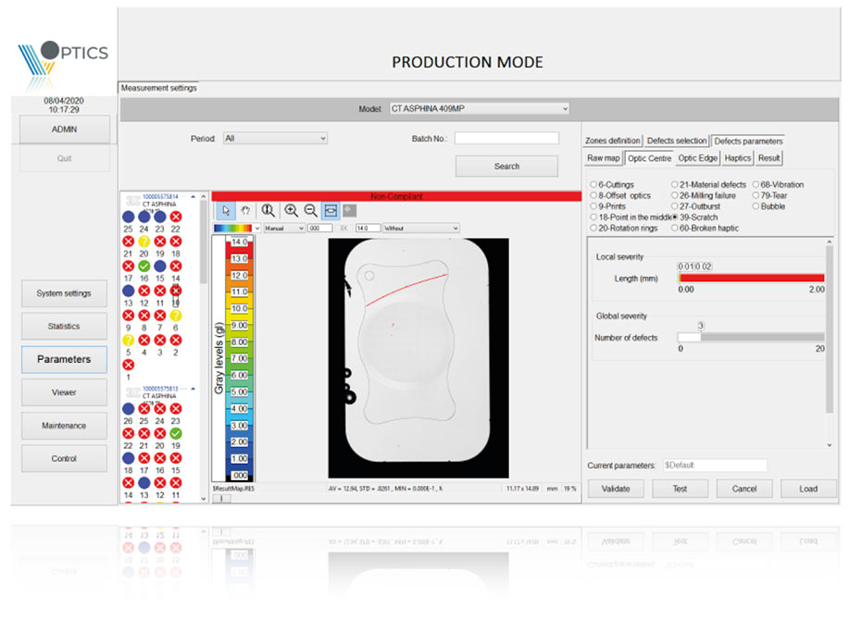Select the 26-Milling failure radio button
Image resolution: width=849 pixels, height=633 pixels.
[x=675, y=195]
